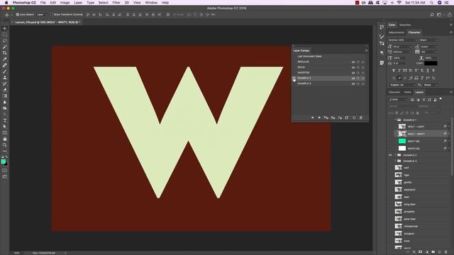
Task: Click the Update Layer Comp icon
Action: [x=347, y=118]
